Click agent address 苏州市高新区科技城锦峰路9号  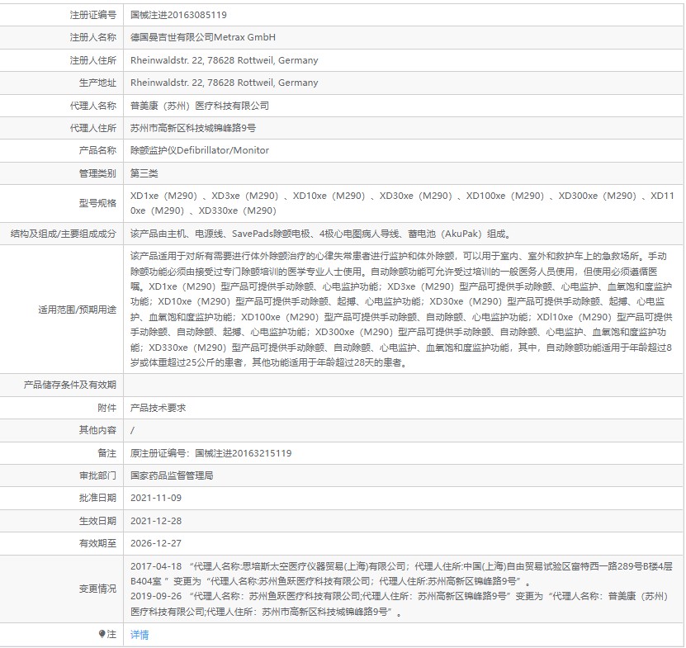click(x=193, y=128)
